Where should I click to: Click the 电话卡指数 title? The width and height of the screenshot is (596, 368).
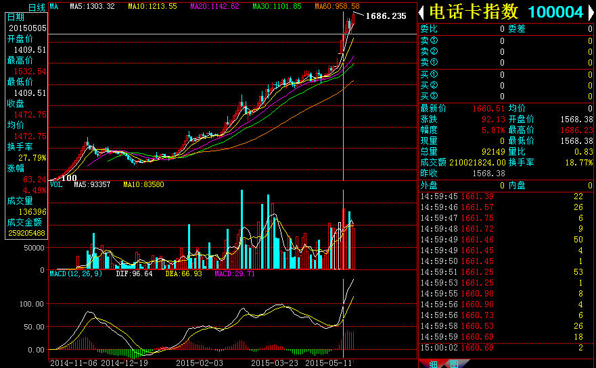(474, 12)
